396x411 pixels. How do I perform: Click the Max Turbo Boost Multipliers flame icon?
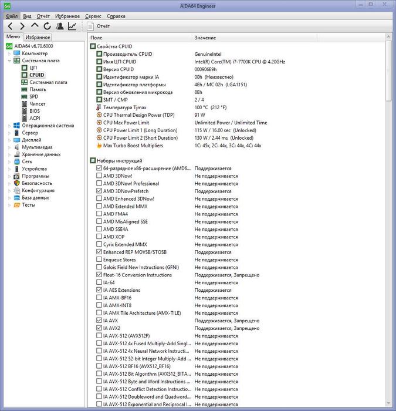point(99,146)
